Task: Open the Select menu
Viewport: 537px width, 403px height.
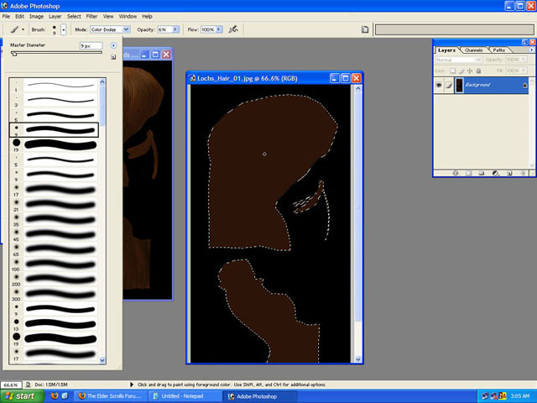Action: point(74,17)
